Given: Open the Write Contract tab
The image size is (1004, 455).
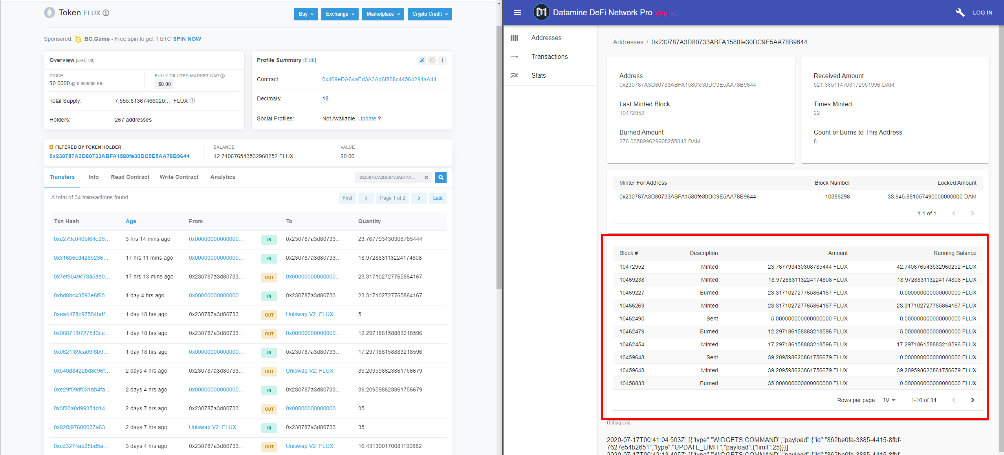Looking at the screenshot, I should pos(179,177).
